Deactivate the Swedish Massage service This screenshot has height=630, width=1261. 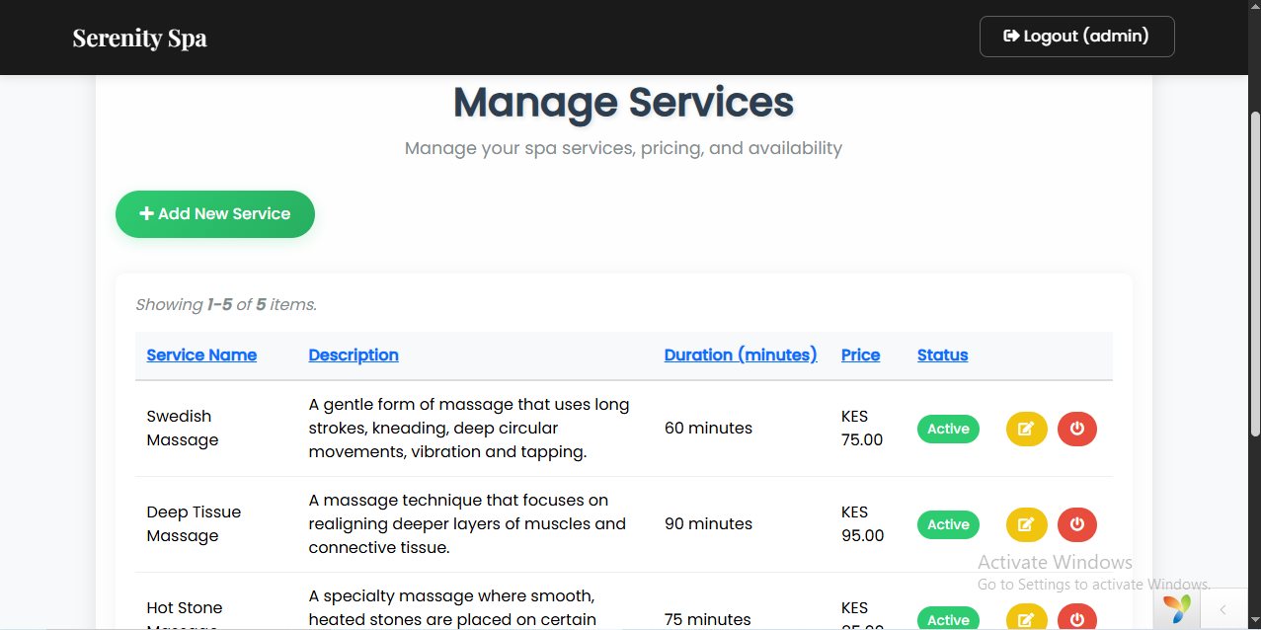pyautogui.click(x=1077, y=429)
